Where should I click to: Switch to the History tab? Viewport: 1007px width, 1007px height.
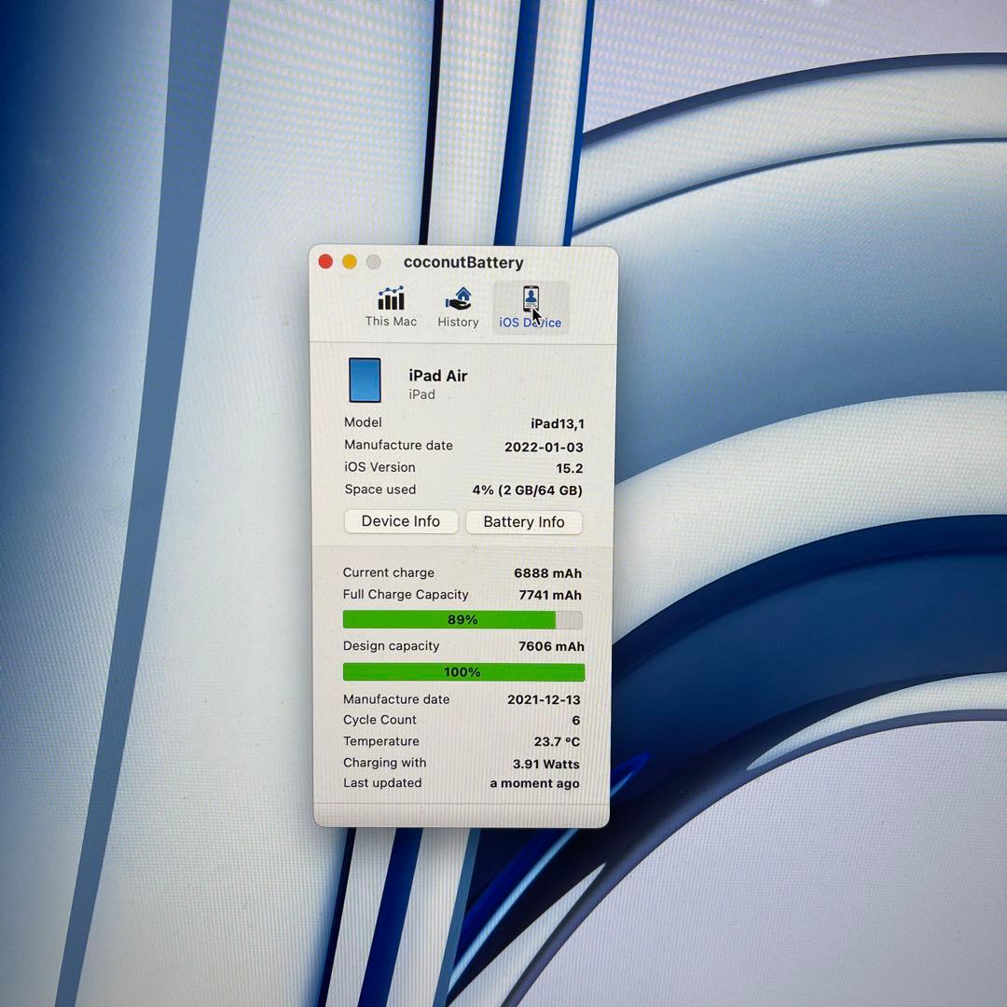pyautogui.click(x=458, y=308)
